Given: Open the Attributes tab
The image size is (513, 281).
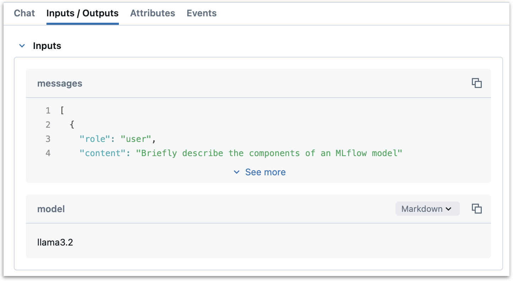Looking at the screenshot, I should tap(153, 13).
